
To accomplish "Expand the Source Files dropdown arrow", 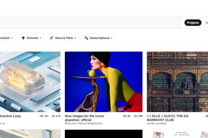I will pos(75,38).
